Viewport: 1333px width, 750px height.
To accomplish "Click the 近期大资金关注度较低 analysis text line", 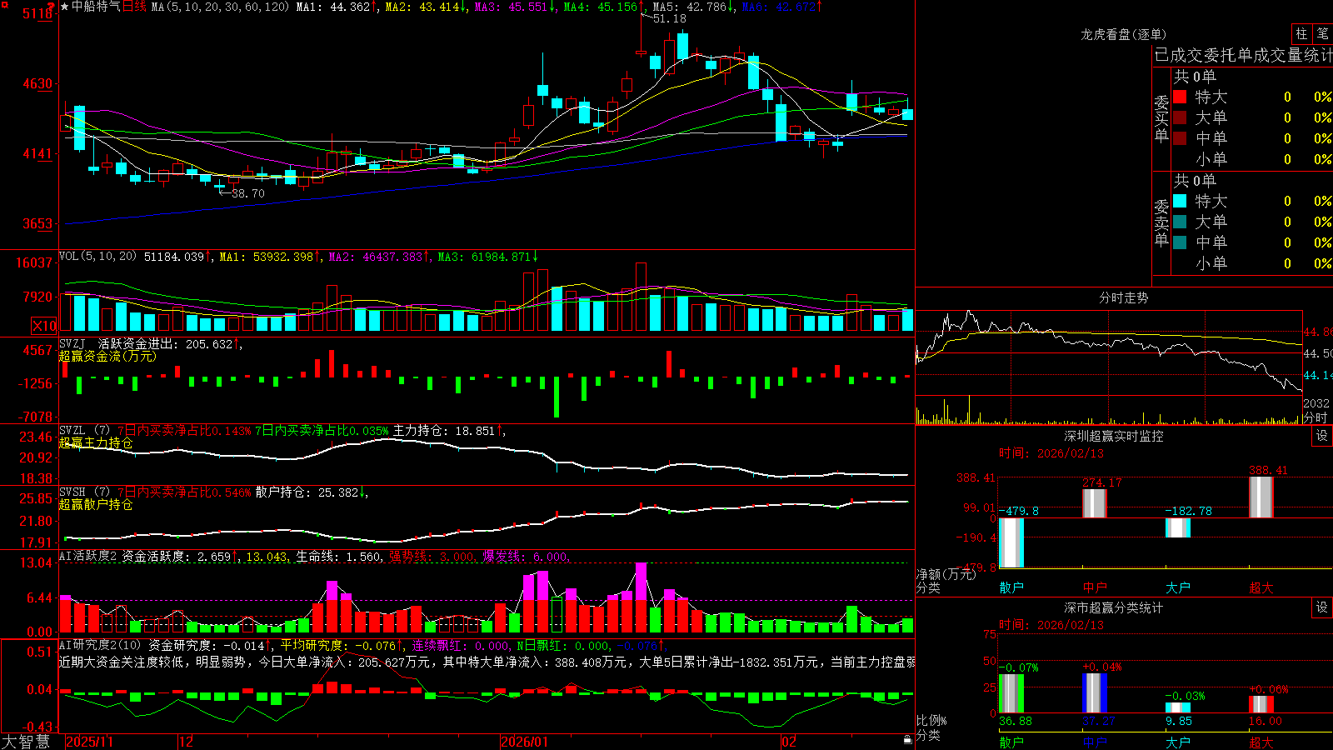I will 487,662.
